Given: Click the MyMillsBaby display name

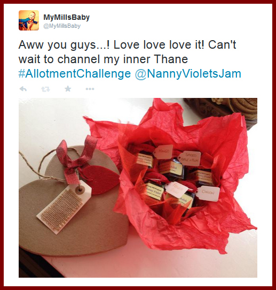Looking at the screenshot, I should point(66,17).
